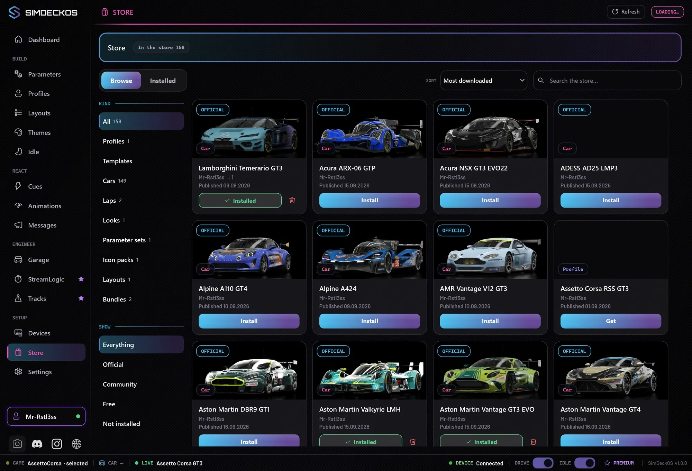
Task: Show only Not installed items
Action: (141, 423)
